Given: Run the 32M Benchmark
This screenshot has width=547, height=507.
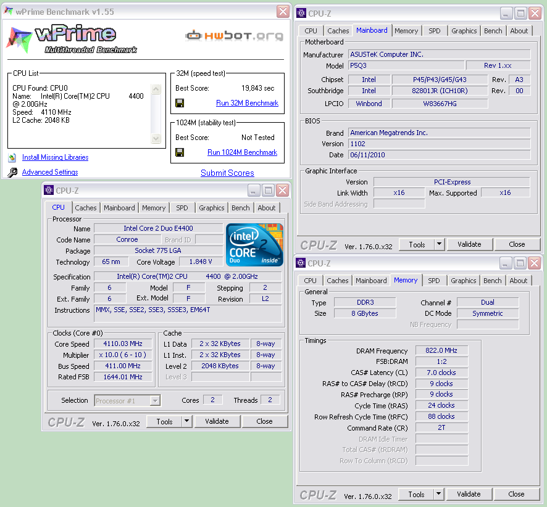Looking at the screenshot, I should 247,103.
